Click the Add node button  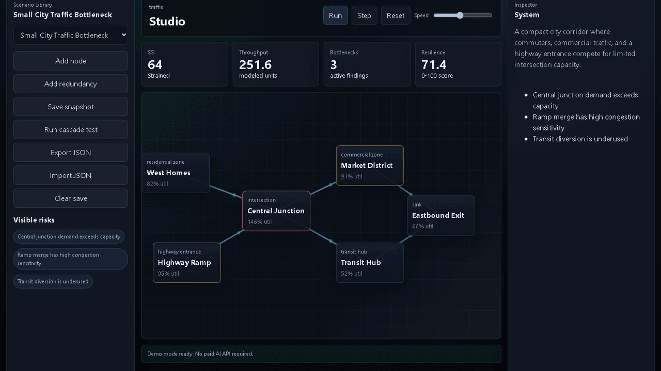click(x=70, y=61)
